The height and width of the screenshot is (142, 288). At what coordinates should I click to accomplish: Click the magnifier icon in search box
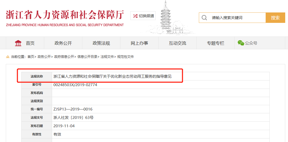pos(204,18)
